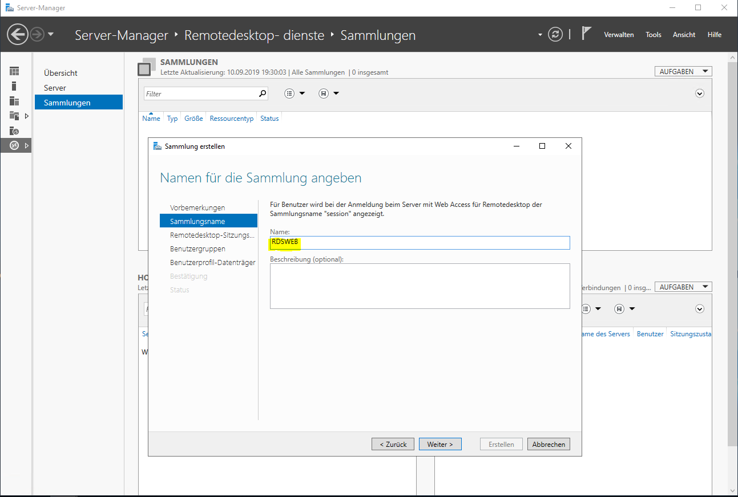The image size is (738, 497).
Task: Expand the Remote Desktop Services arrow in sidebar
Action: [27, 145]
